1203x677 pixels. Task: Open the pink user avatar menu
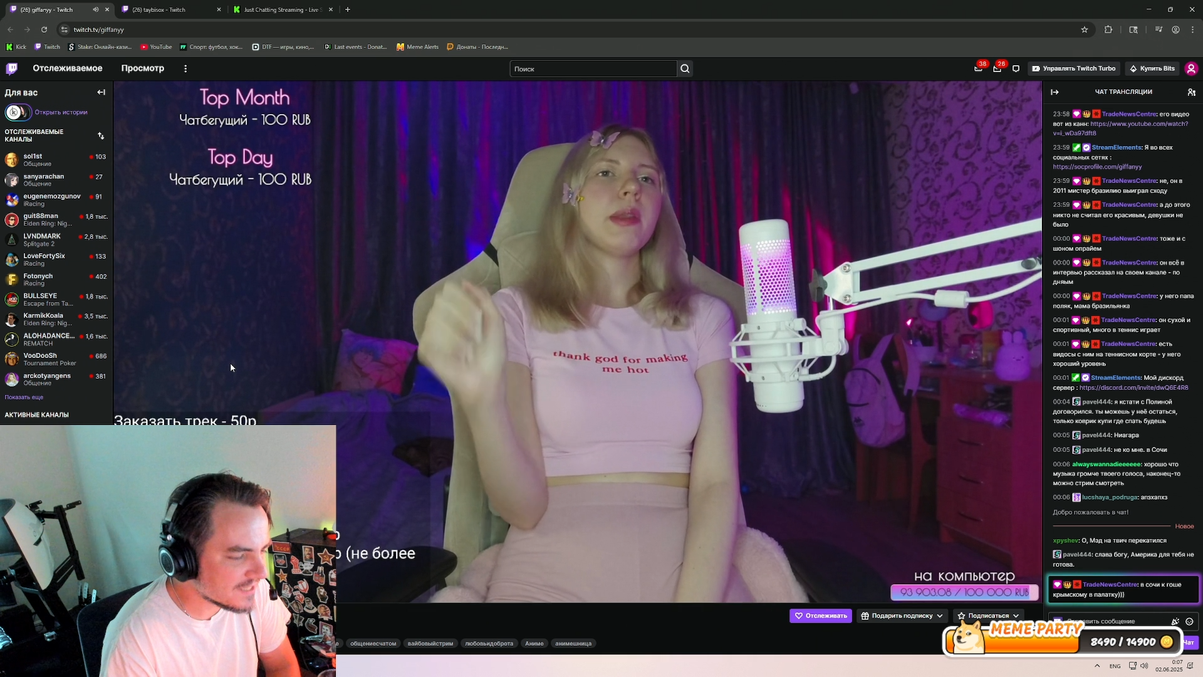click(x=1191, y=68)
